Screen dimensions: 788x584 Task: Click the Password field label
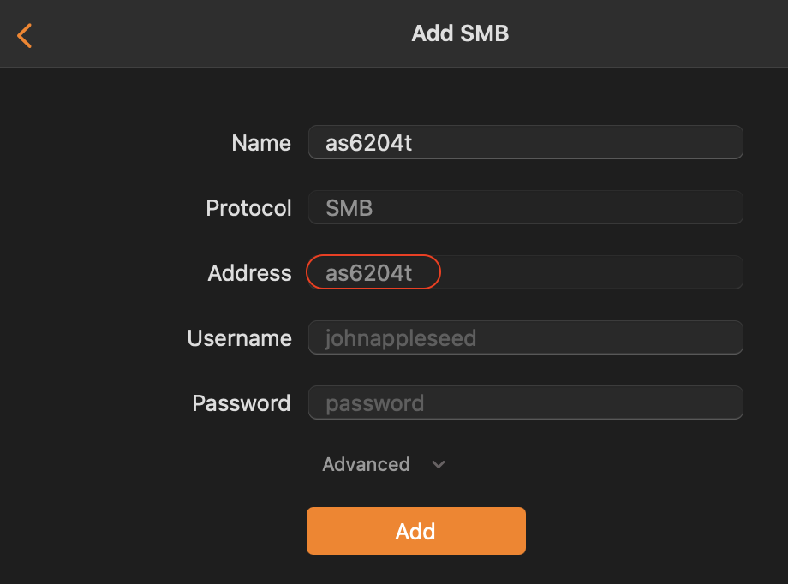click(x=241, y=403)
